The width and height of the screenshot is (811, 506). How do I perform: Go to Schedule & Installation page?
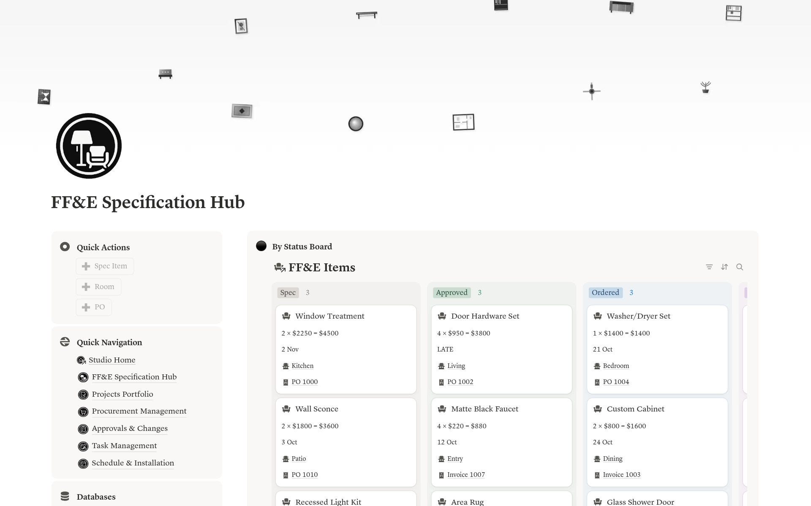click(x=133, y=463)
